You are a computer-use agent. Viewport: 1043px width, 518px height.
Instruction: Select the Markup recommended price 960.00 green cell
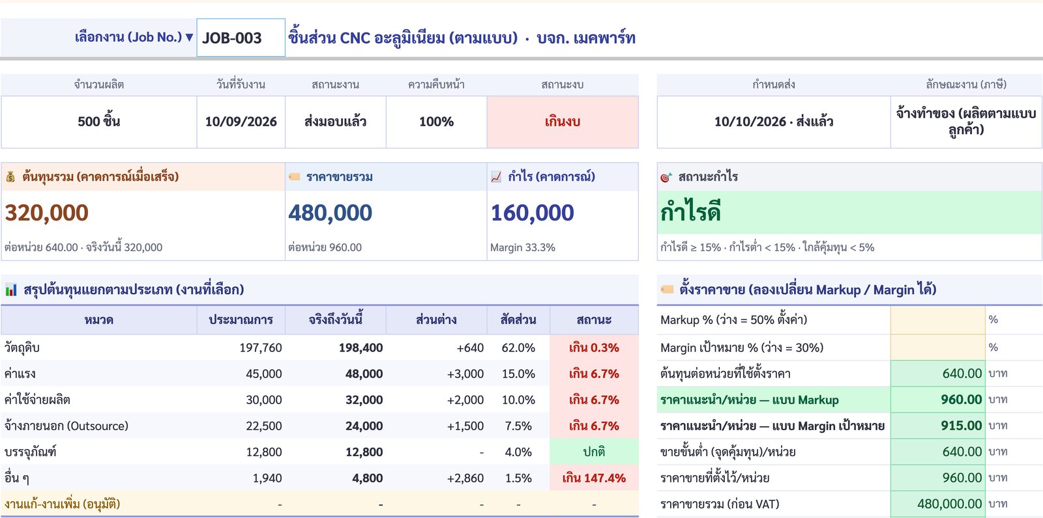pyautogui.click(x=937, y=400)
